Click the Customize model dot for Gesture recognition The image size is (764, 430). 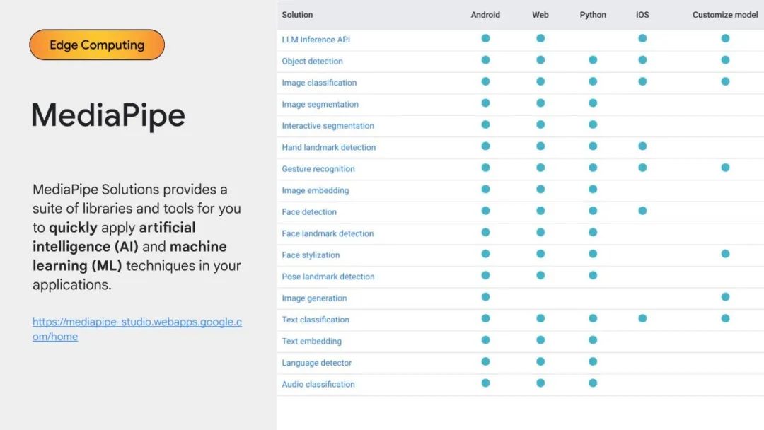[x=725, y=168]
